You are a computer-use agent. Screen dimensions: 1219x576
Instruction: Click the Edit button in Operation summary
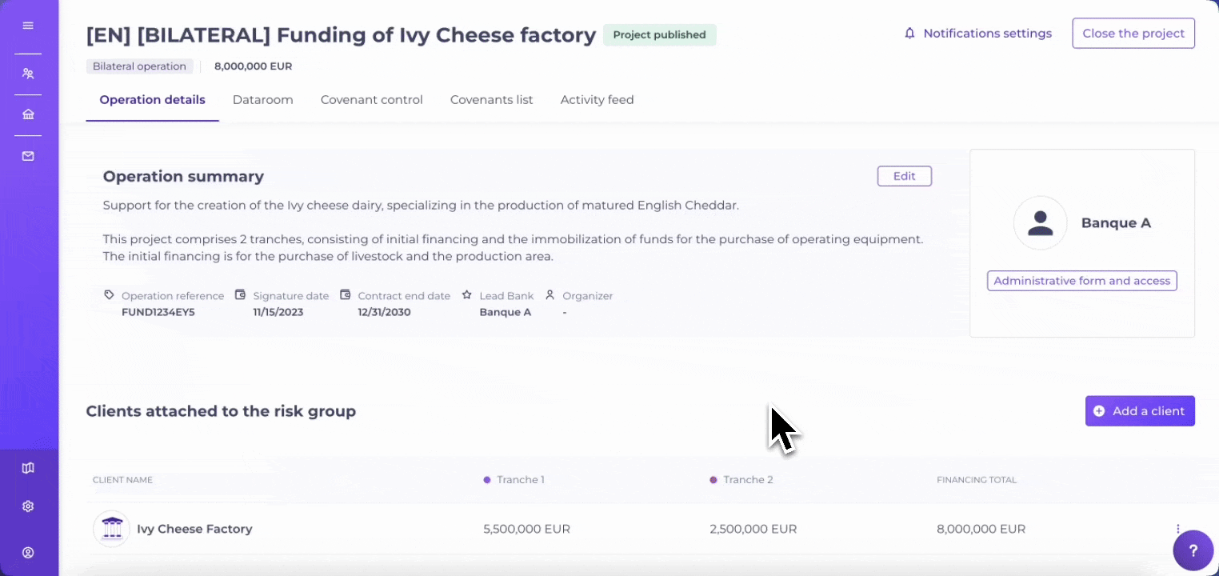904,176
